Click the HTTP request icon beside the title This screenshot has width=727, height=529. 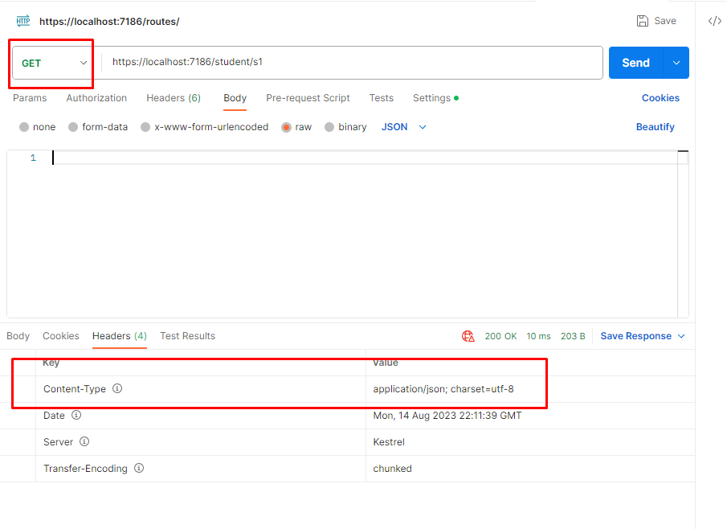pyautogui.click(x=23, y=21)
